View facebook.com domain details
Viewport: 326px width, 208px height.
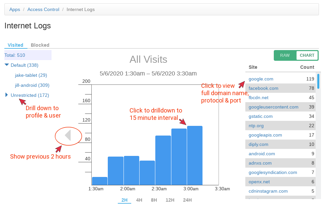tap(263, 88)
